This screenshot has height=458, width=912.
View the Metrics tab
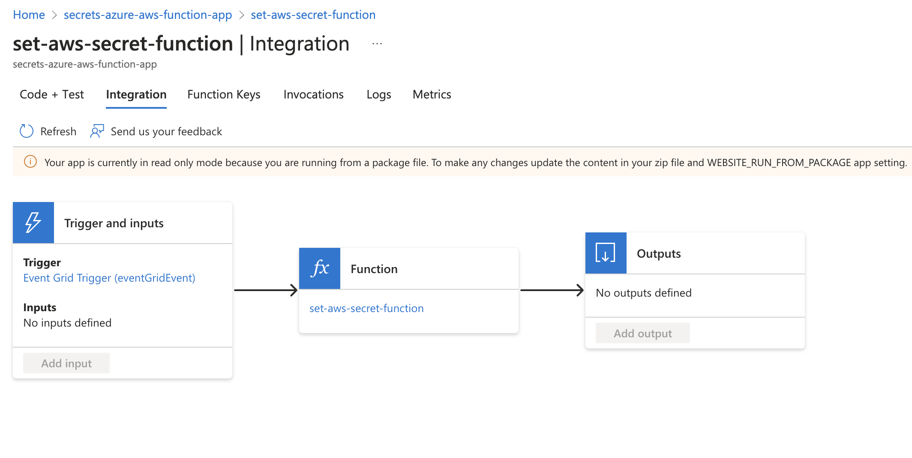[x=432, y=94]
